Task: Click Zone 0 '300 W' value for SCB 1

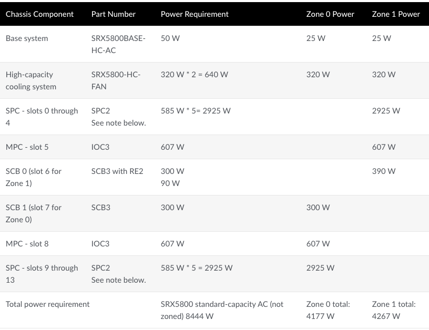Action: [318, 208]
